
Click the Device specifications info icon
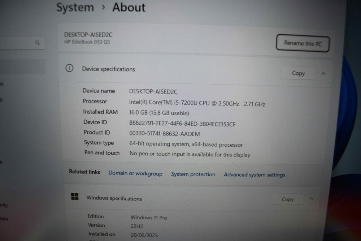69,68
